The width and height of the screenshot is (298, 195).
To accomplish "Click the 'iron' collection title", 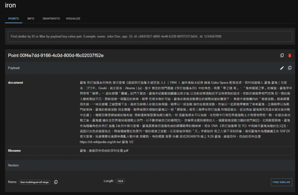I will (10, 5).
